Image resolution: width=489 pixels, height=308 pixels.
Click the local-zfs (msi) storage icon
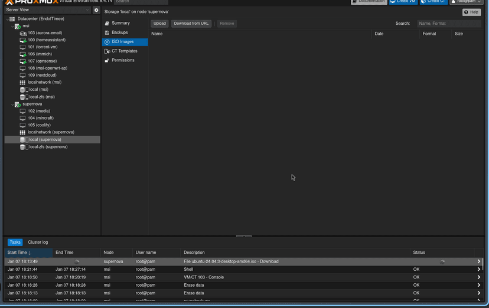pos(24,97)
